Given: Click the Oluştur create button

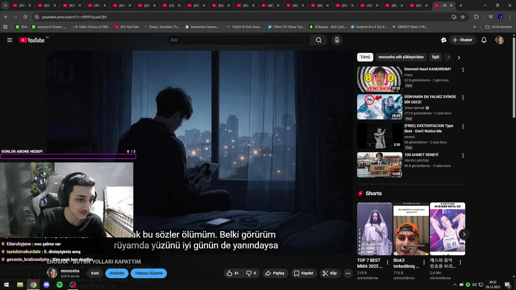Looking at the screenshot, I should pyautogui.click(x=462, y=40).
